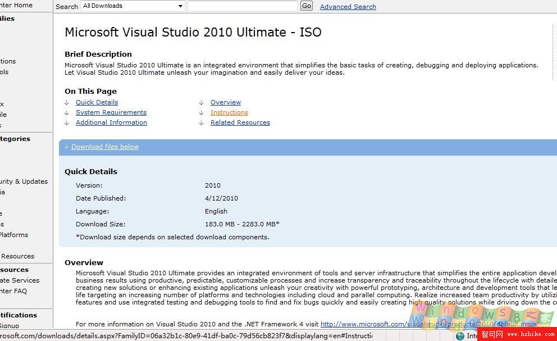Click the Brief Description heading
557x341 pixels.
pos(98,54)
